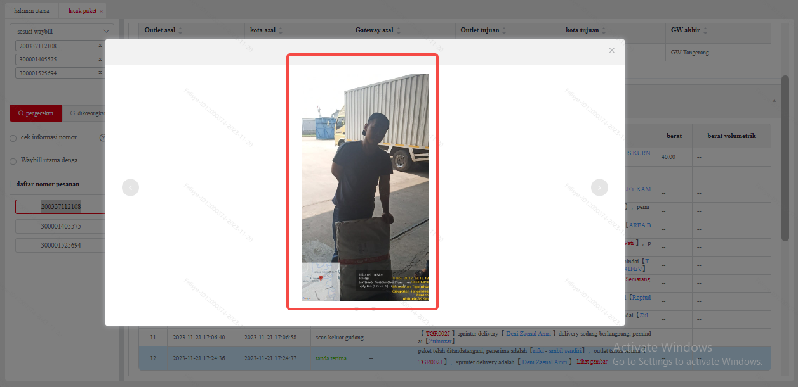This screenshot has width=798, height=387.
Task: Click the tanda terima scan type
Action: pos(331,358)
